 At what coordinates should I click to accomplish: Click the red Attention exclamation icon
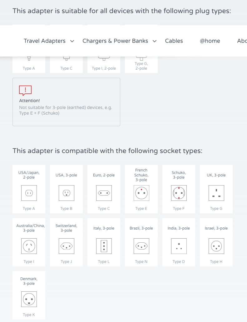pos(25,91)
